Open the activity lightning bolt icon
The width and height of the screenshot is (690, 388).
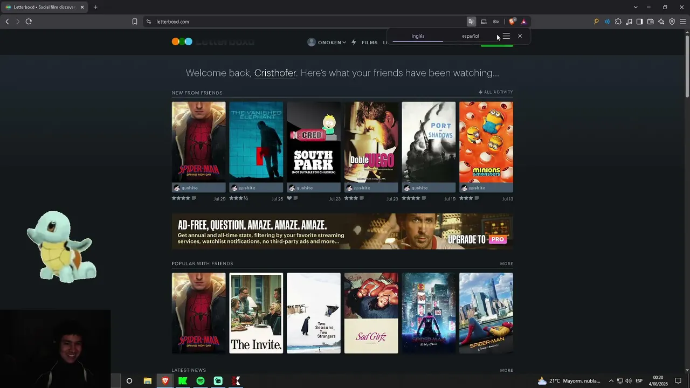(x=354, y=42)
